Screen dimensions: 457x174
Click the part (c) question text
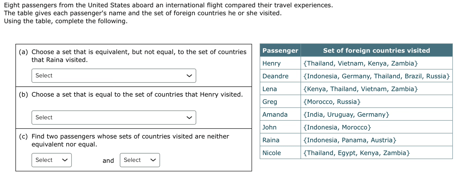[x=130, y=140]
